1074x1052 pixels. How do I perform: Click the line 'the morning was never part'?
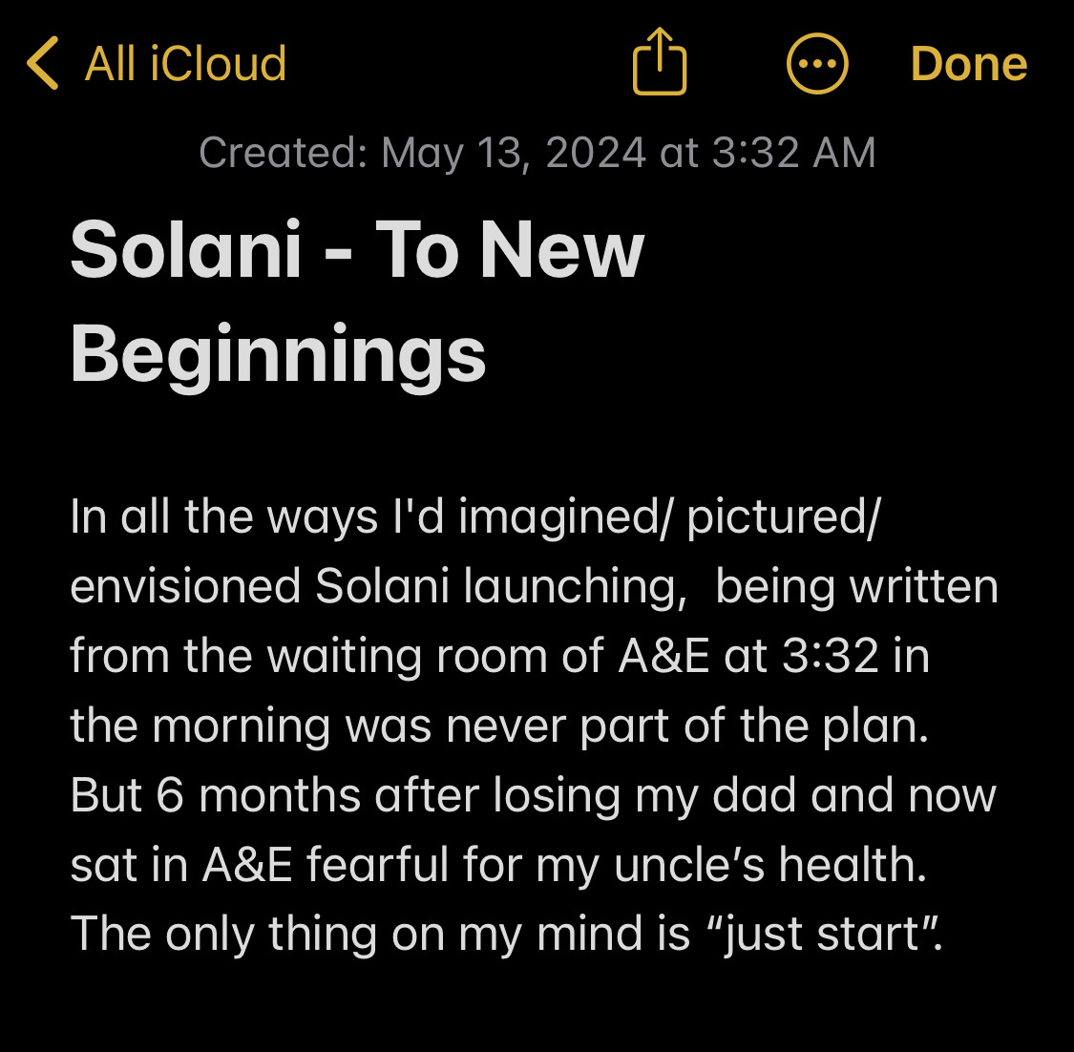pyautogui.click(x=500, y=726)
